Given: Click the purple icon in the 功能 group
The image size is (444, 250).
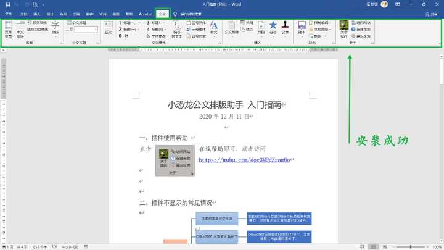Looking at the screenshot, I should point(302,28).
